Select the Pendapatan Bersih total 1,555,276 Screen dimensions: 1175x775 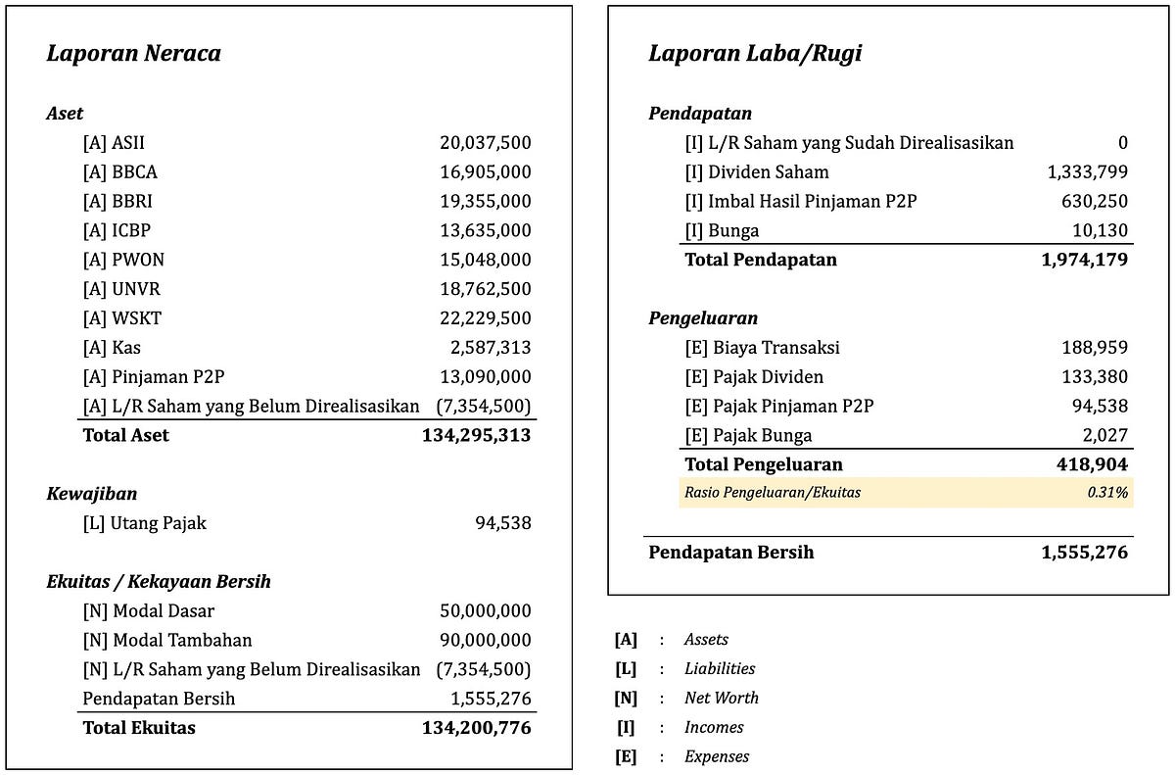click(x=1085, y=553)
